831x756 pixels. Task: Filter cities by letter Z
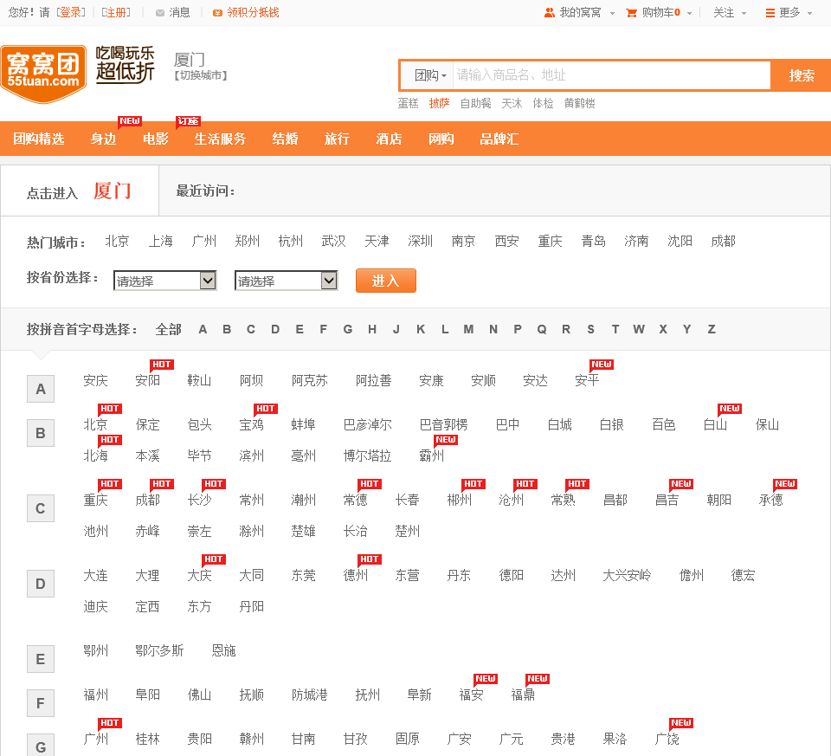point(712,329)
